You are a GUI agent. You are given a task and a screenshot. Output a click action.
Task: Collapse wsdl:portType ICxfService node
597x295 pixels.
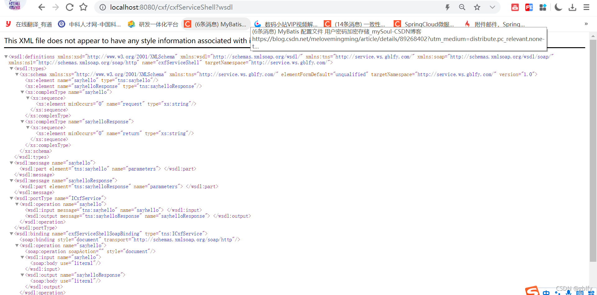tap(12, 198)
